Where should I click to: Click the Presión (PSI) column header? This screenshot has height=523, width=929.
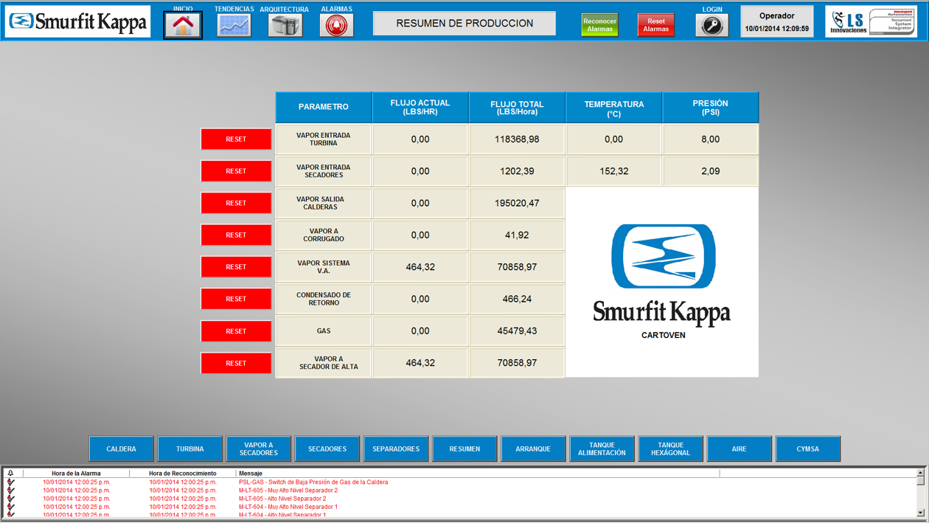(x=711, y=108)
